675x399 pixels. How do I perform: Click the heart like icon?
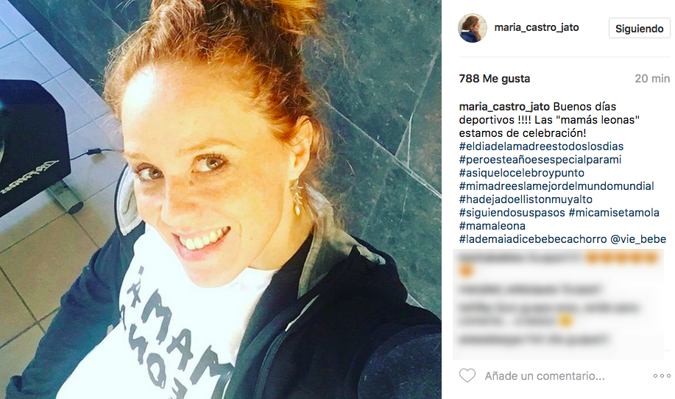point(467,375)
